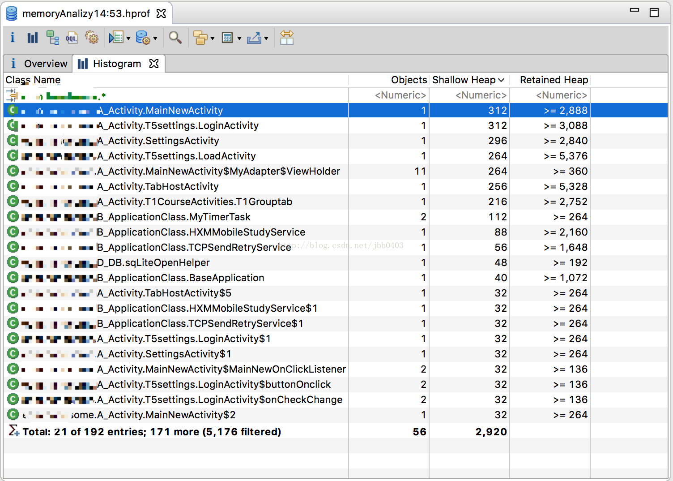Click the sigma icon in the total row

(14, 431)
